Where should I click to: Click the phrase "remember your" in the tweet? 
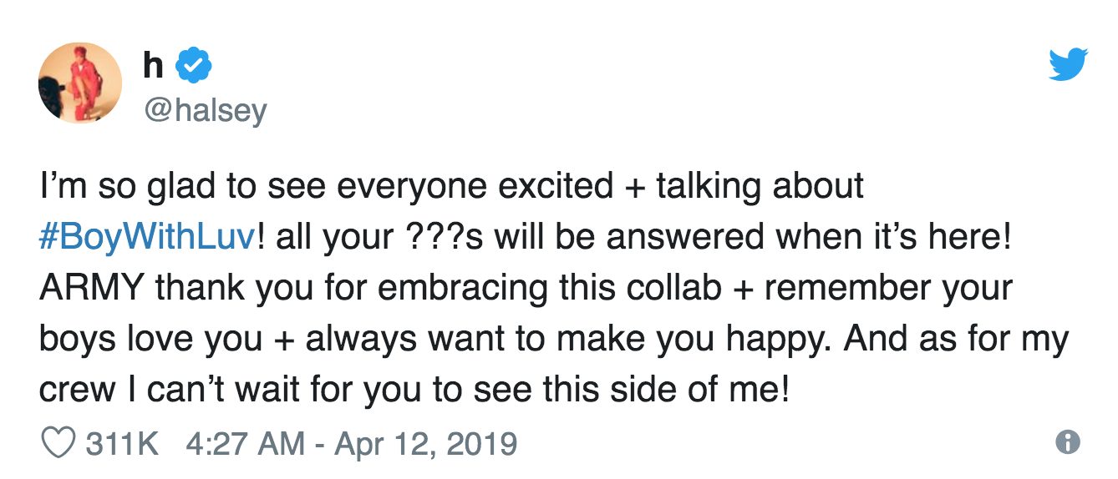[887, 288]
